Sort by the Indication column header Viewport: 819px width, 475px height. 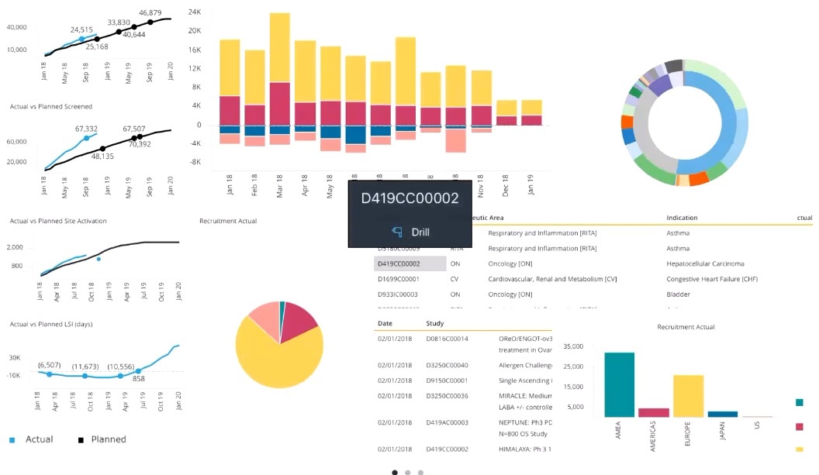click(x=682, y=219)
